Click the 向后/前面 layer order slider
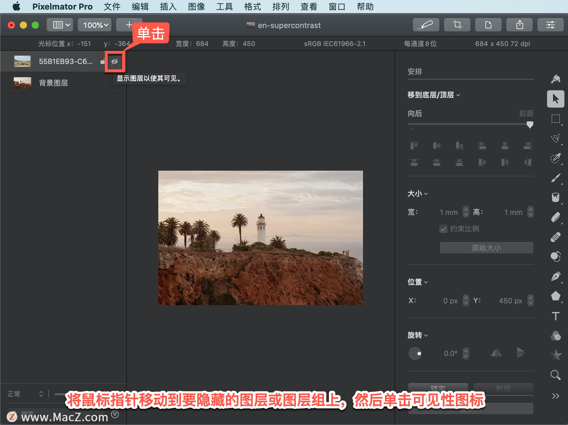568x425 pixels. 470,124
